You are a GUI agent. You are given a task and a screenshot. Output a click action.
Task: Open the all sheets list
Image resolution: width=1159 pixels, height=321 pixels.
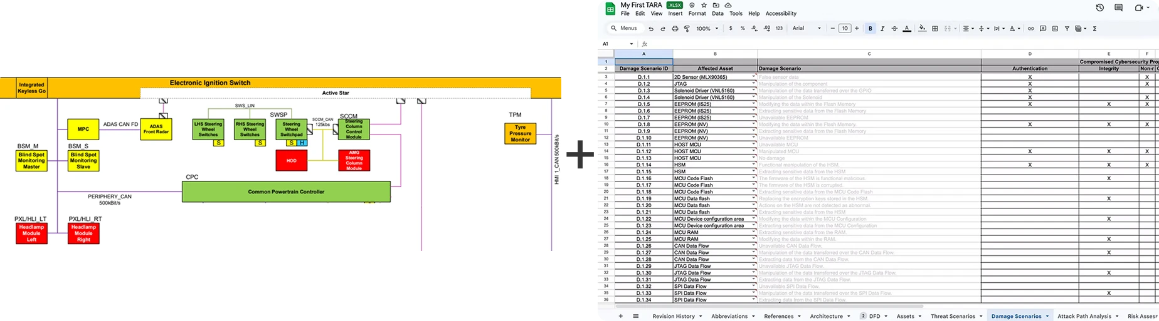(x=635, y=316)
